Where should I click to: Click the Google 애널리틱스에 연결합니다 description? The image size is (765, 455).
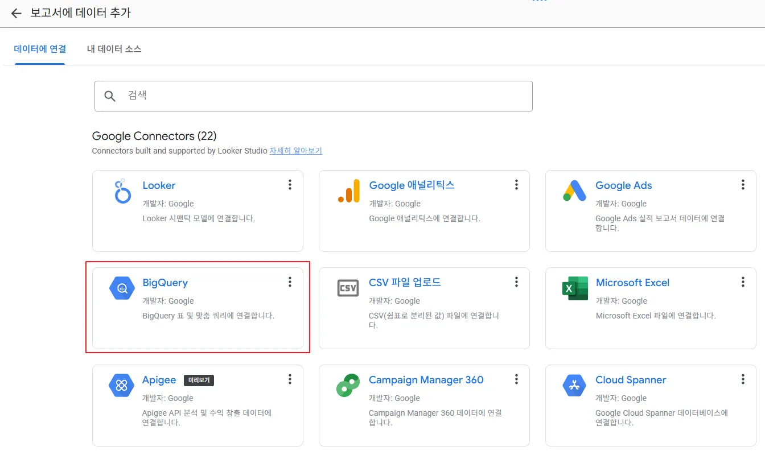(425, 218)
